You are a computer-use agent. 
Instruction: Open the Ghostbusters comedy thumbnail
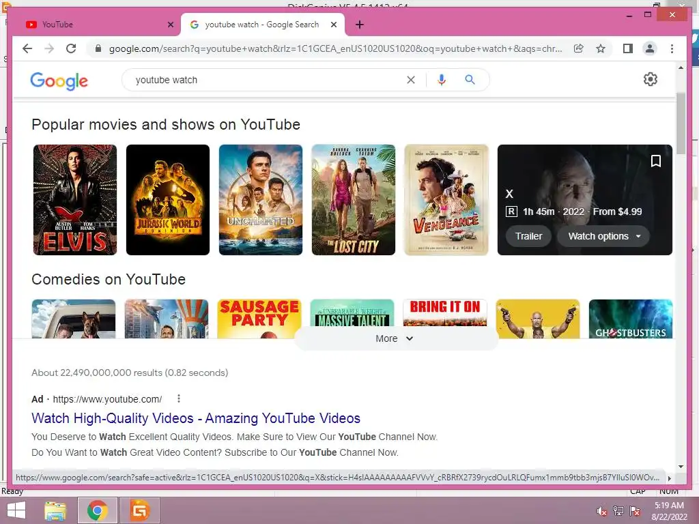(630, 319)
